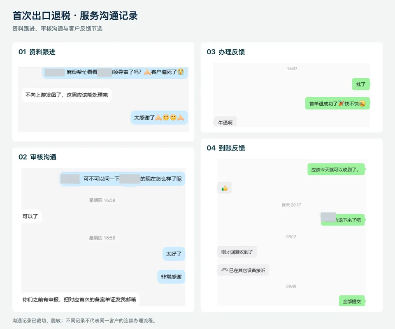Image resolution: width=395 pixels, height=329 pixels.
Task: Select the heading 01 资料跟进
Action: coord(37,52)
